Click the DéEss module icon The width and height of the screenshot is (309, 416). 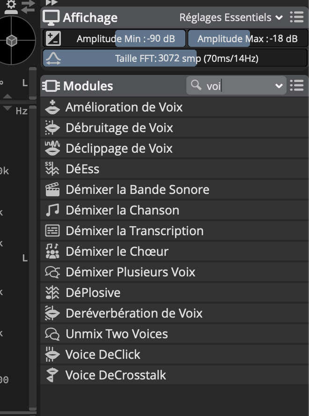click(52, 169)
